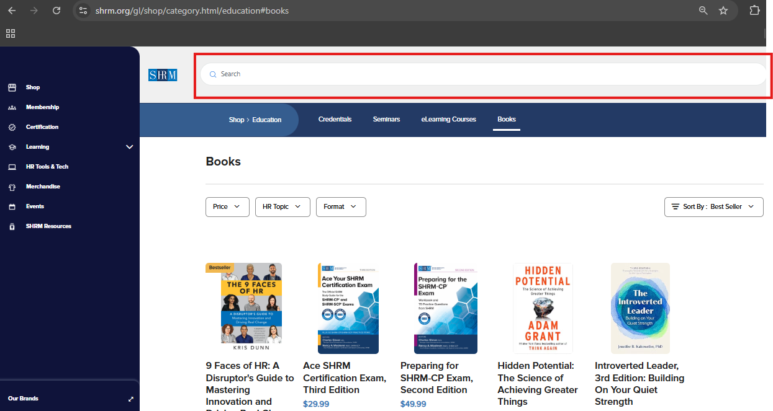Click the zoom magnifier icon in address bar
The image size is (773, 411).
click(x=703, y=11)
